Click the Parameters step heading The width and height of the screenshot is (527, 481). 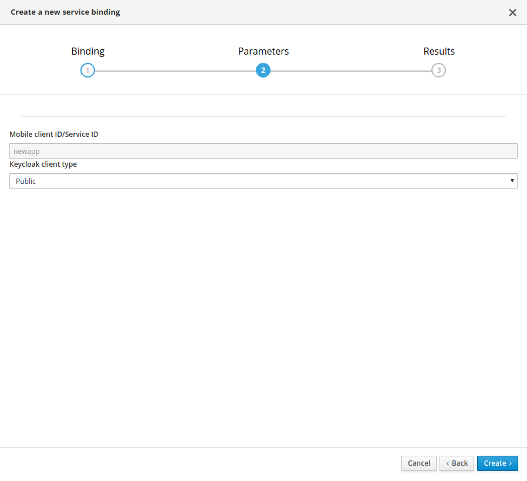pos(263,51)
